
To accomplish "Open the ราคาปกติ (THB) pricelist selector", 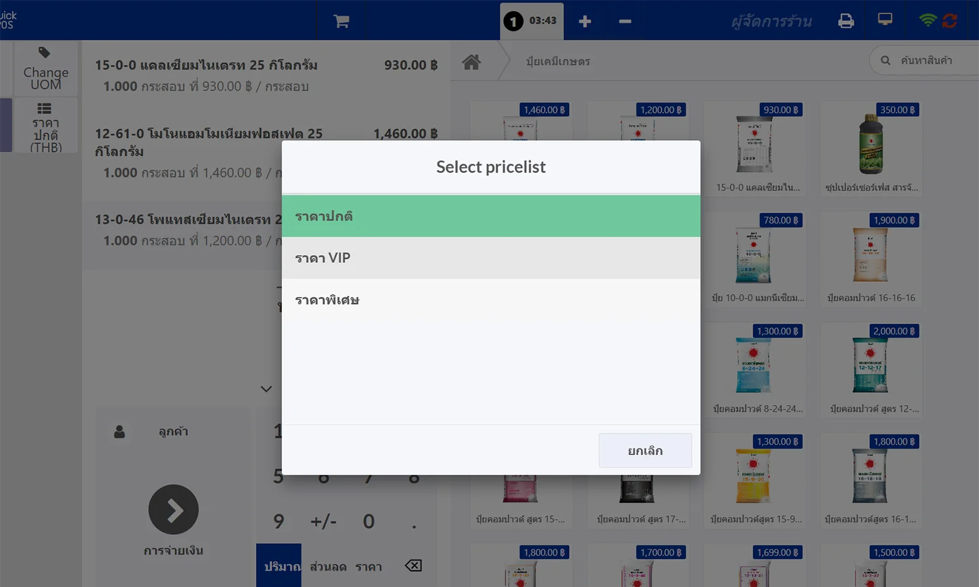I will 44,125.
